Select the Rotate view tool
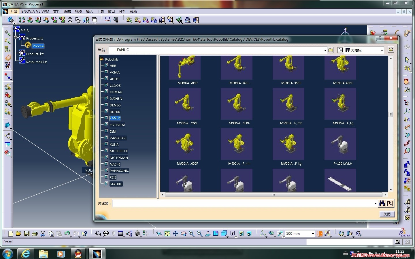 click(183, 234)
